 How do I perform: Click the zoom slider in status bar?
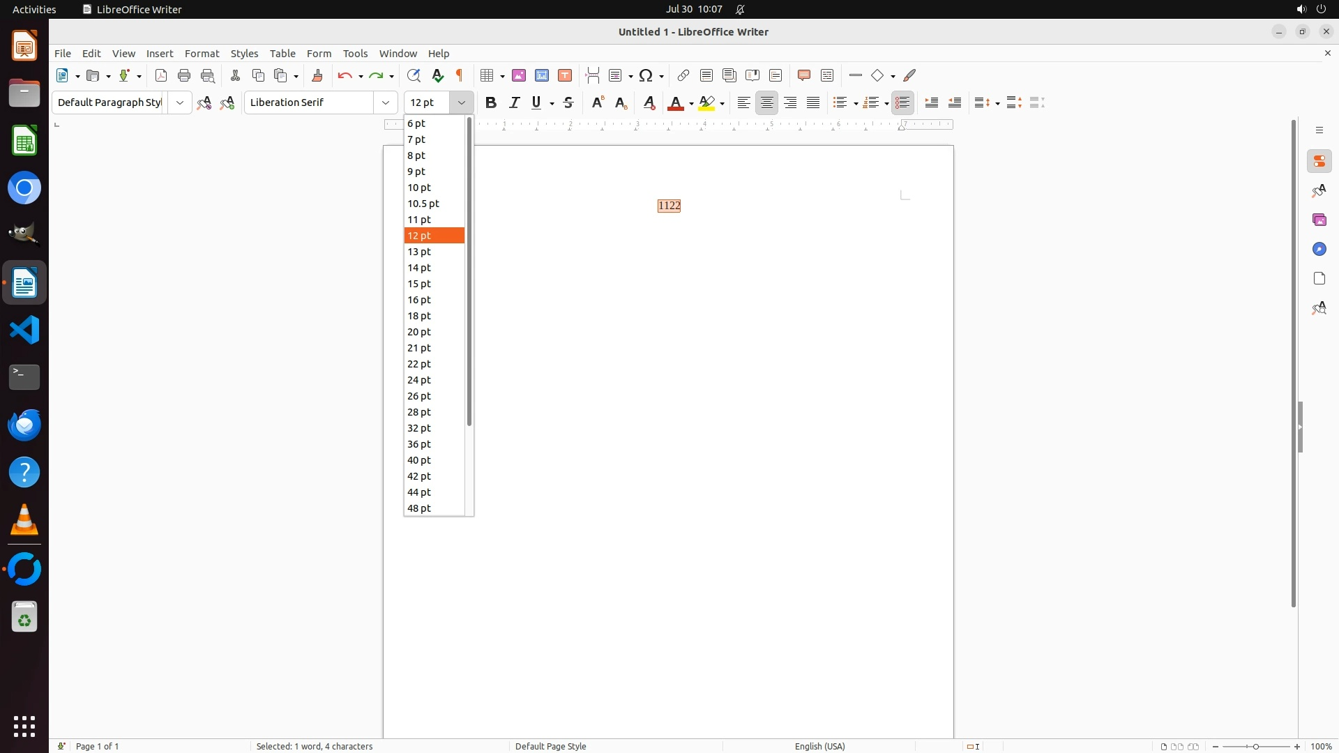tap(1256, 746)
